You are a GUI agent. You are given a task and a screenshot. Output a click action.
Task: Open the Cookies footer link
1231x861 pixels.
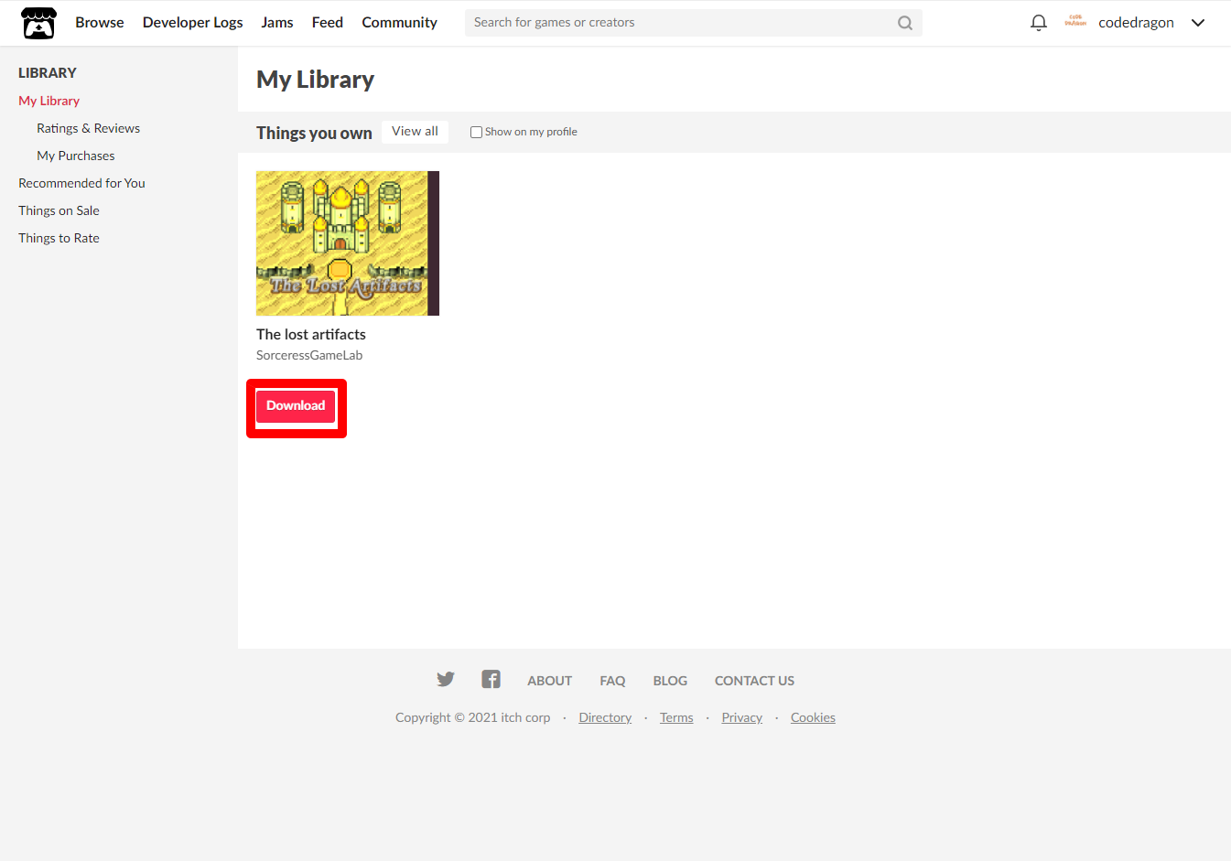813,717
